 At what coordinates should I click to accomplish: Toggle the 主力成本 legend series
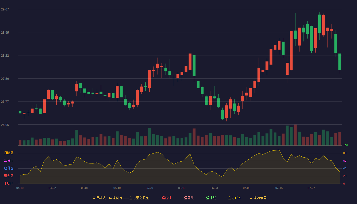coord(233,198)
